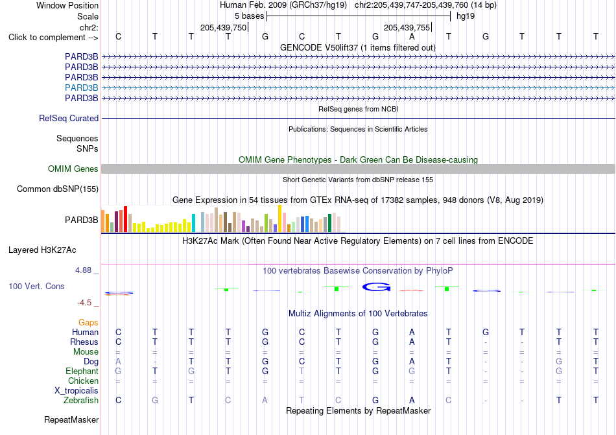
Task: Click the -4.5 PhyloP minimum value
Action: (84, 302)
